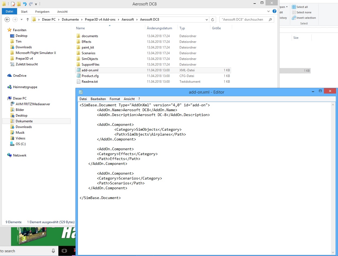Click Aerosoft breadcrumb in address path
This screenshot has height=256, width=338.
coord(128,20)
